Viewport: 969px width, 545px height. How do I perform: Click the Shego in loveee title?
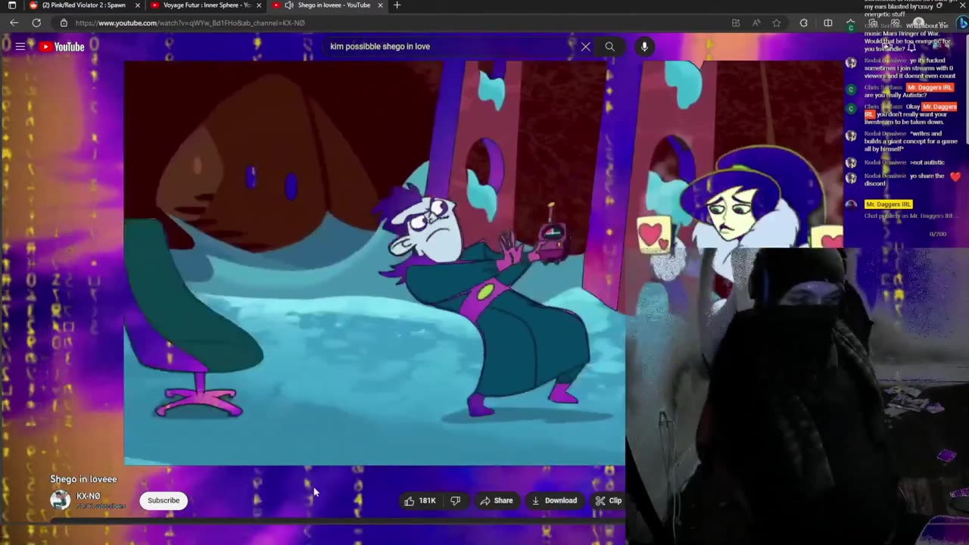pyautogui.click(x=83, y=479)
